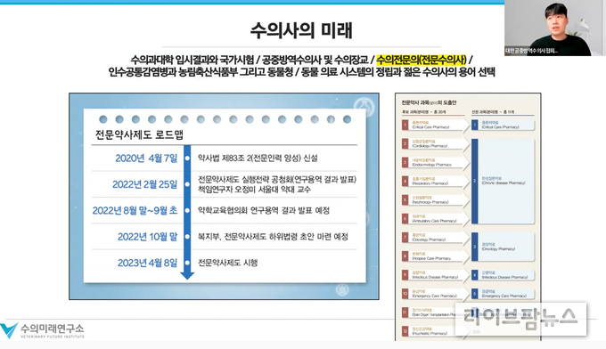
Task: Click the heading '전문약사 과목(분야)의 도출안'
Action: [429, 102]
